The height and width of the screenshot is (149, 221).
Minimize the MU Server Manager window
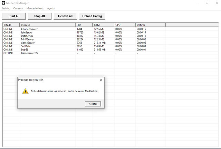[197, 3]
